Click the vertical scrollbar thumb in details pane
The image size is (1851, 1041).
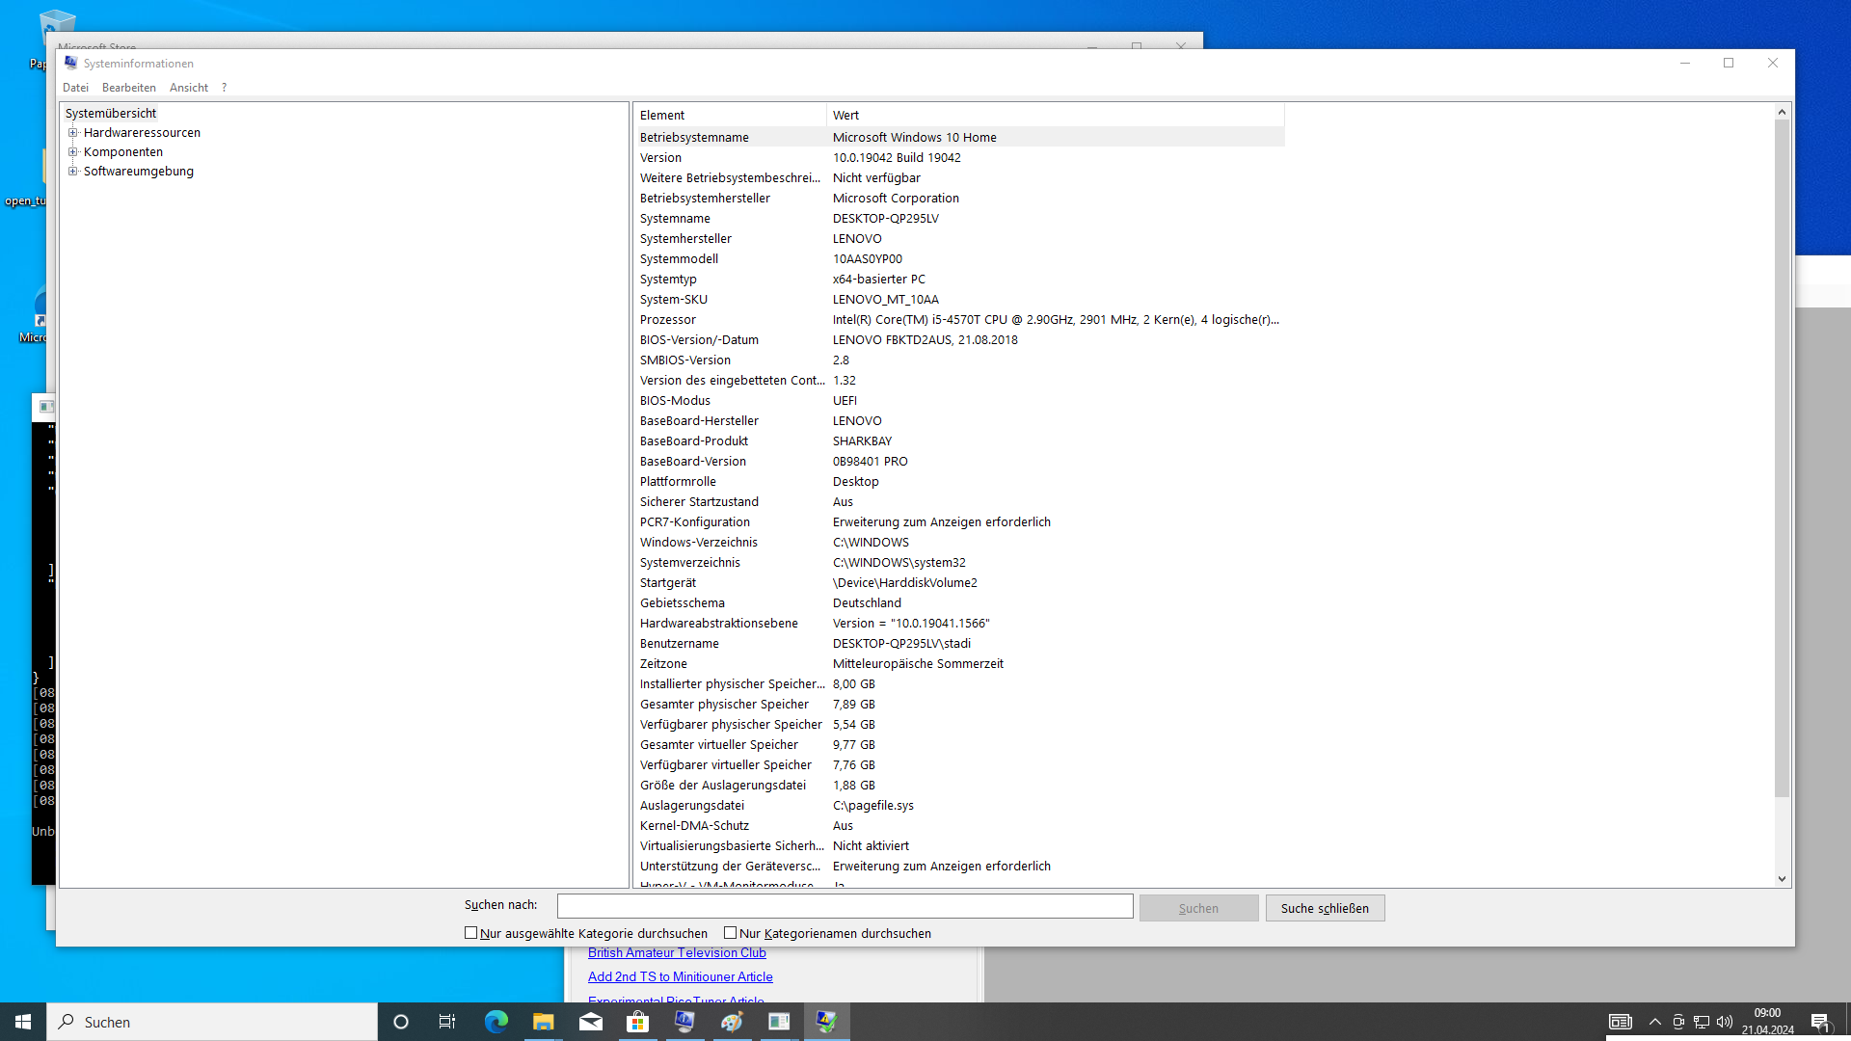(x=1782, y=458)
